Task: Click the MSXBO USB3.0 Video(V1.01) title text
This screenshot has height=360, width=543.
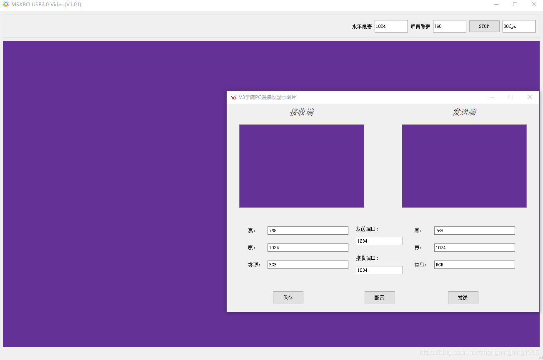Action: coord(46,5)
